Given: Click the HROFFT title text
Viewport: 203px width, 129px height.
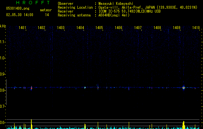Looking at the screenshot, I should click(33, 3).
